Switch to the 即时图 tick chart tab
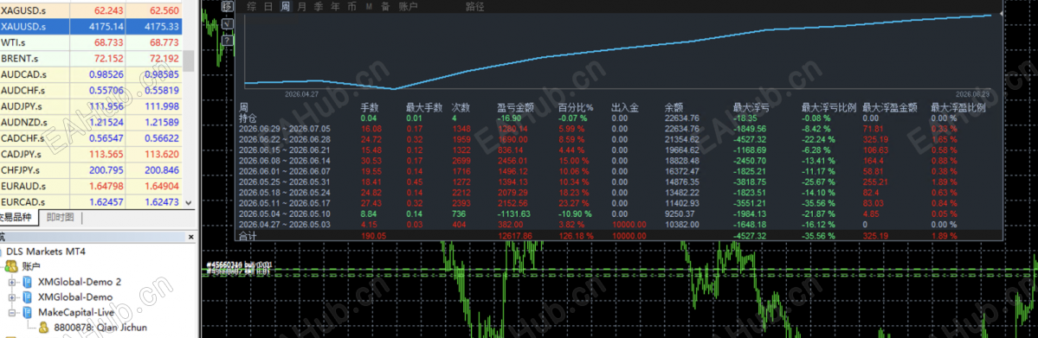Image resolution: width=1038 pixels, height=338 pixels. click(x=61, y=218)
